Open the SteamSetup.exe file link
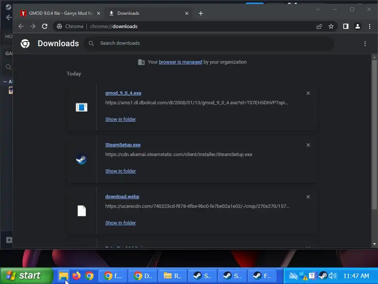Viewport: 378px width, 284px height. pyautogui.click(x=123, y=145)
